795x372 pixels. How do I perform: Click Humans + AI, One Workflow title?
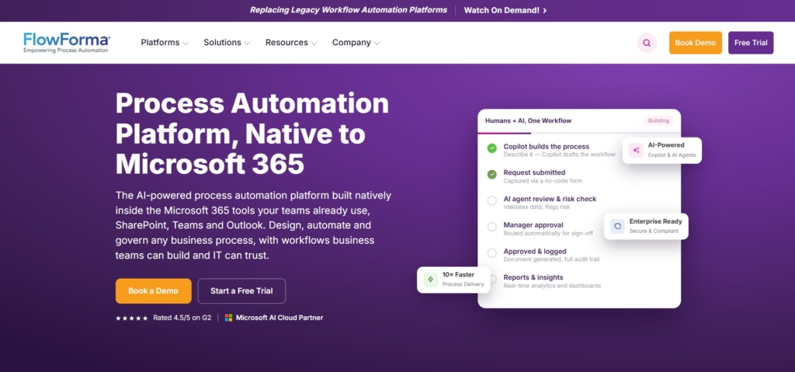[x=528, y=121]
